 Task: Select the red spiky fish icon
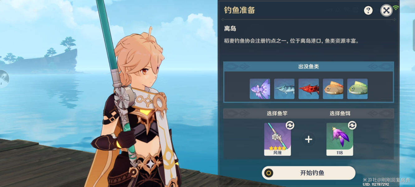[309, 89]
